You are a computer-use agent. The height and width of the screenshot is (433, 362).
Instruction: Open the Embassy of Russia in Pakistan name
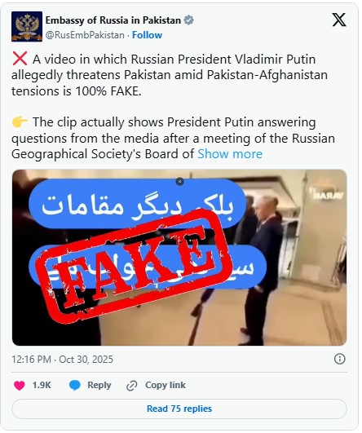pos(113,20)
